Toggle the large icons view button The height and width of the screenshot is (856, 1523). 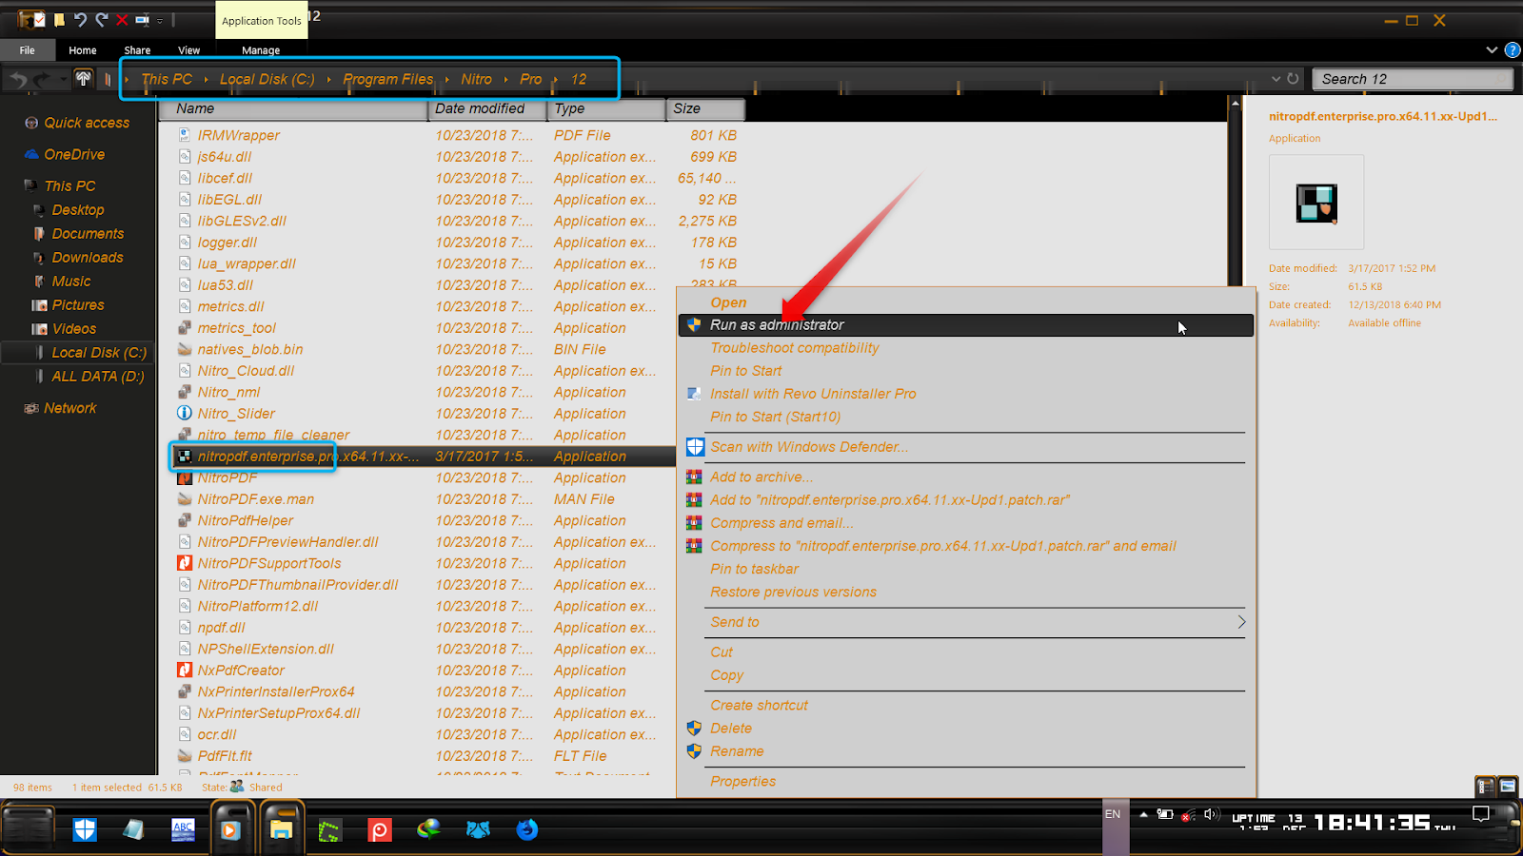(x=1508, y=787)
